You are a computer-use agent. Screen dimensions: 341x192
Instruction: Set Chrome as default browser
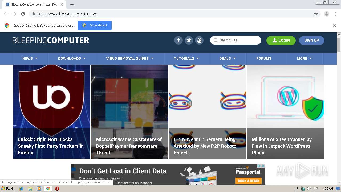[x=95, y=25]
